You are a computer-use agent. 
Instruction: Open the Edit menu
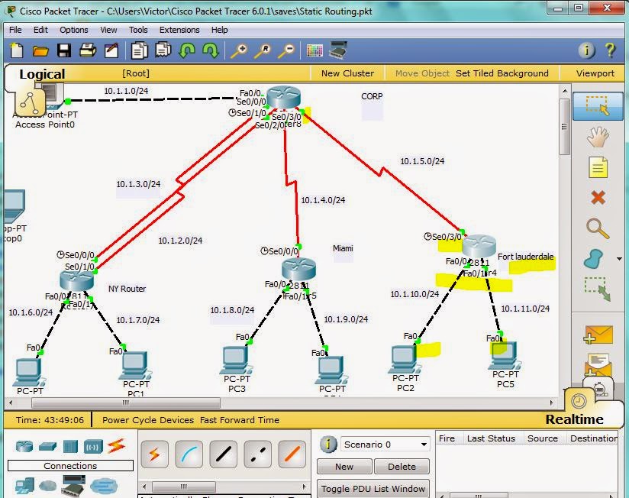tap(40, 30)
